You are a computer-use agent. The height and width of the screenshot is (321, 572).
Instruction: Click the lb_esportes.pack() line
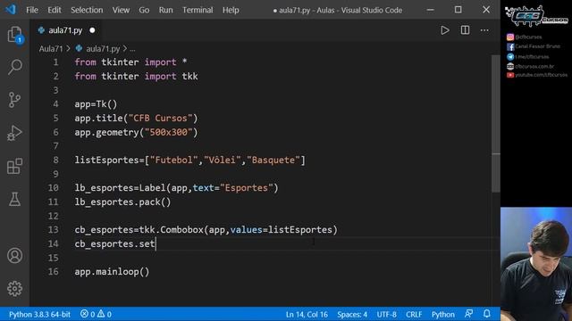(x=122, y=202)
